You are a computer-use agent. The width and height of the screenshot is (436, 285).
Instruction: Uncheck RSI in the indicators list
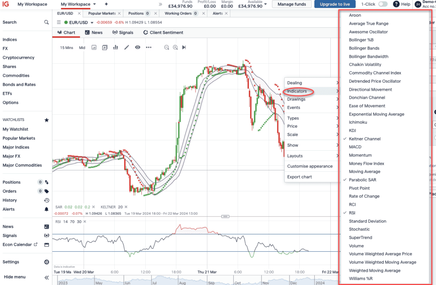[x=352, y=213]
